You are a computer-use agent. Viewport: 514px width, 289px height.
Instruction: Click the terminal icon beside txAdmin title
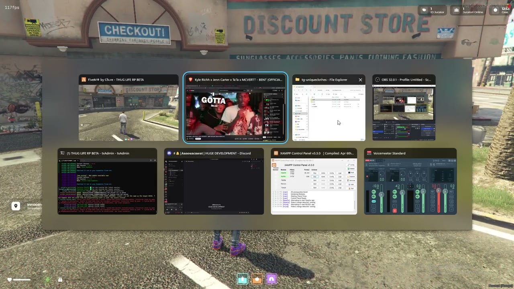[63, 153]
